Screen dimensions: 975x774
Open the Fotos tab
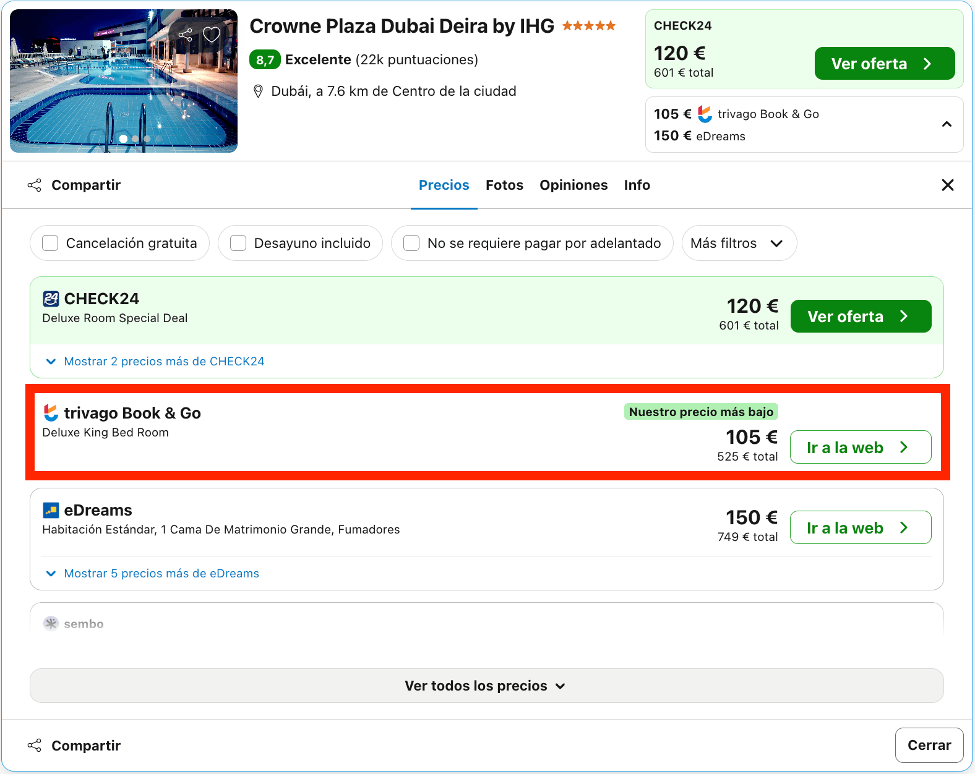tap(504, 185)
